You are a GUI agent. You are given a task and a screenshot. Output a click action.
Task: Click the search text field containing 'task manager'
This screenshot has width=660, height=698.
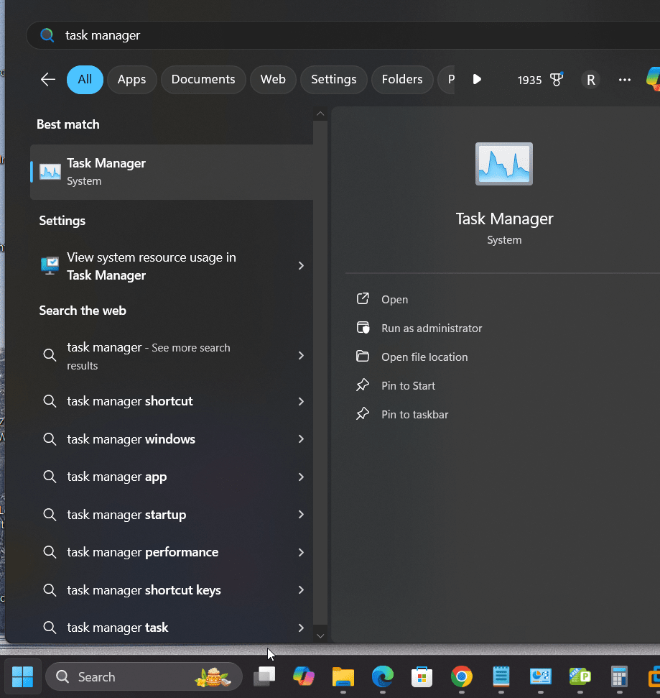[x=287, y=35]
